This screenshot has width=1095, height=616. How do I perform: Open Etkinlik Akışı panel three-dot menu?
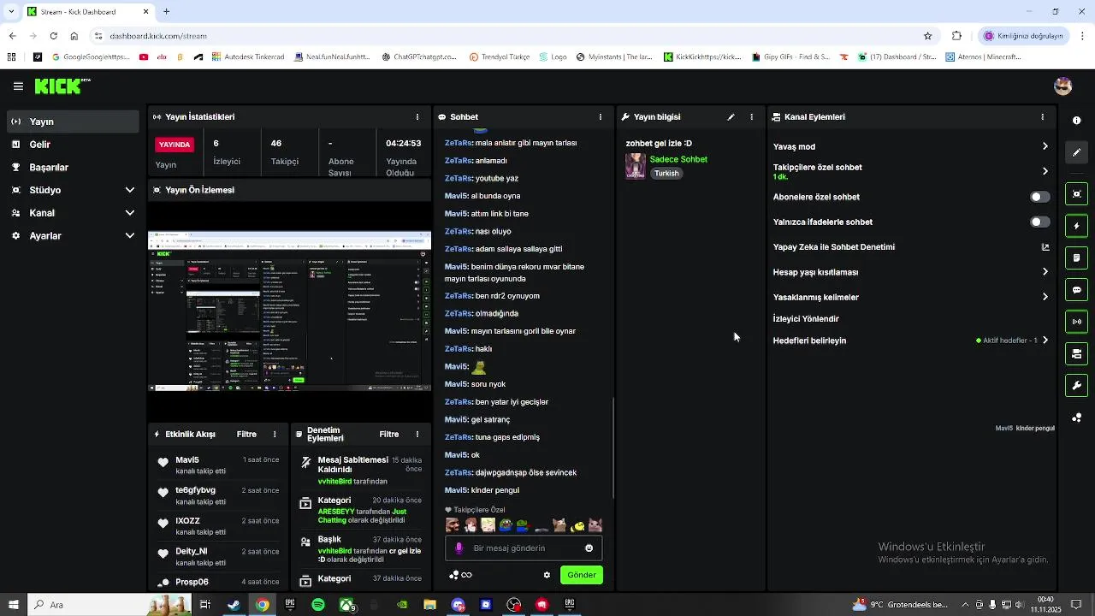coord(275,435)
